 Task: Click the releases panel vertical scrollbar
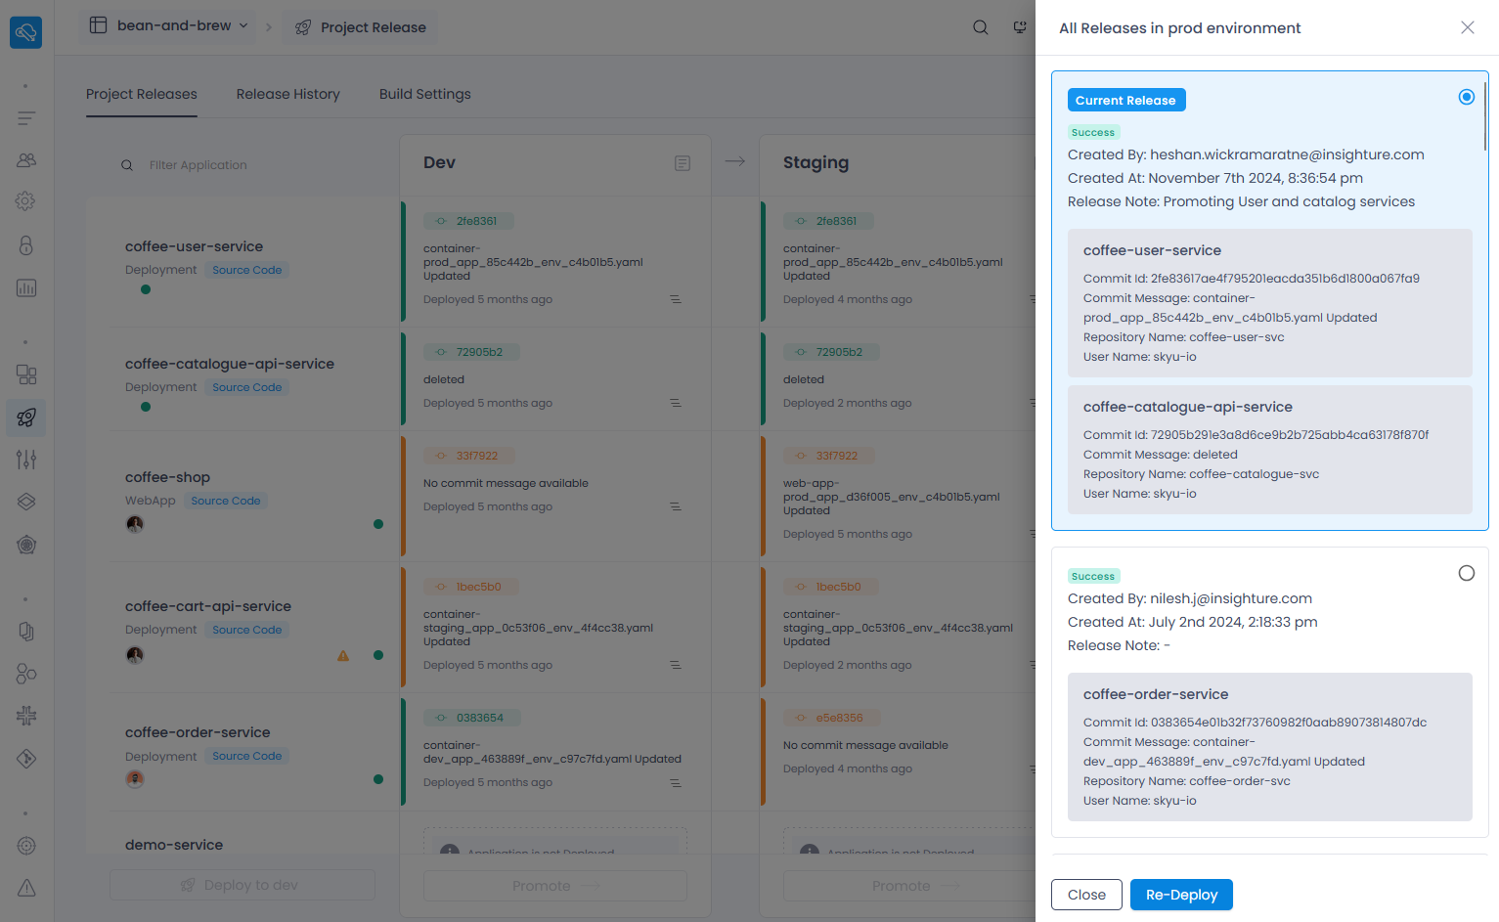(x=1484, y=115)
